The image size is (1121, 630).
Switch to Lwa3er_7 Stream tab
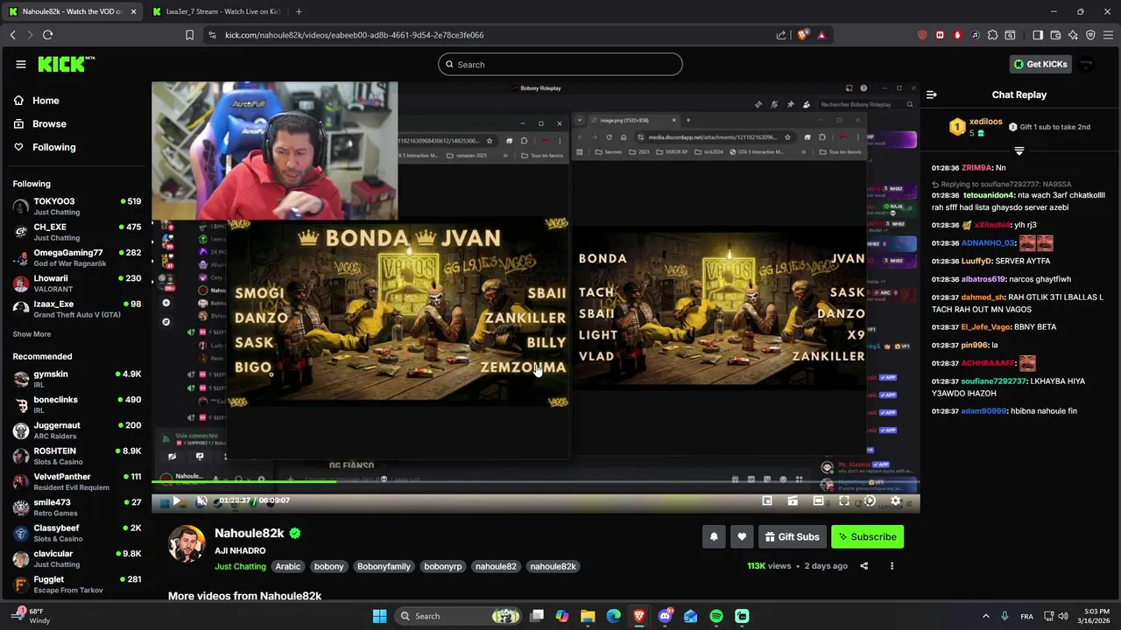click(x=215, y=11)
